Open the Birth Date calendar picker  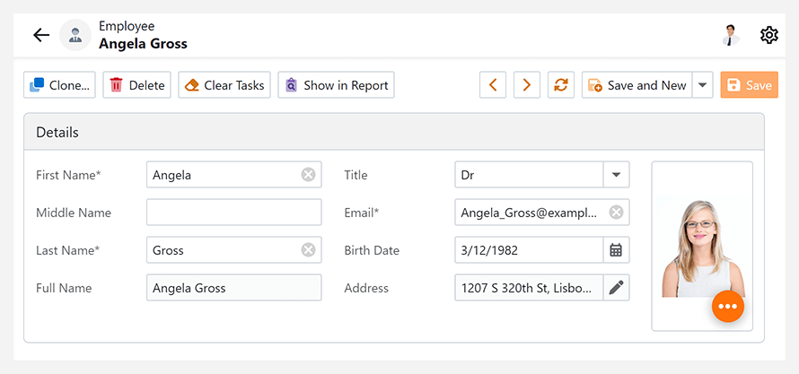pos(616,250)
